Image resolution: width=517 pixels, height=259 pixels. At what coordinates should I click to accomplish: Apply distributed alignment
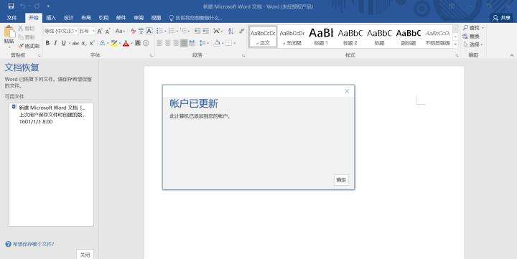click(x=192, y=43)
